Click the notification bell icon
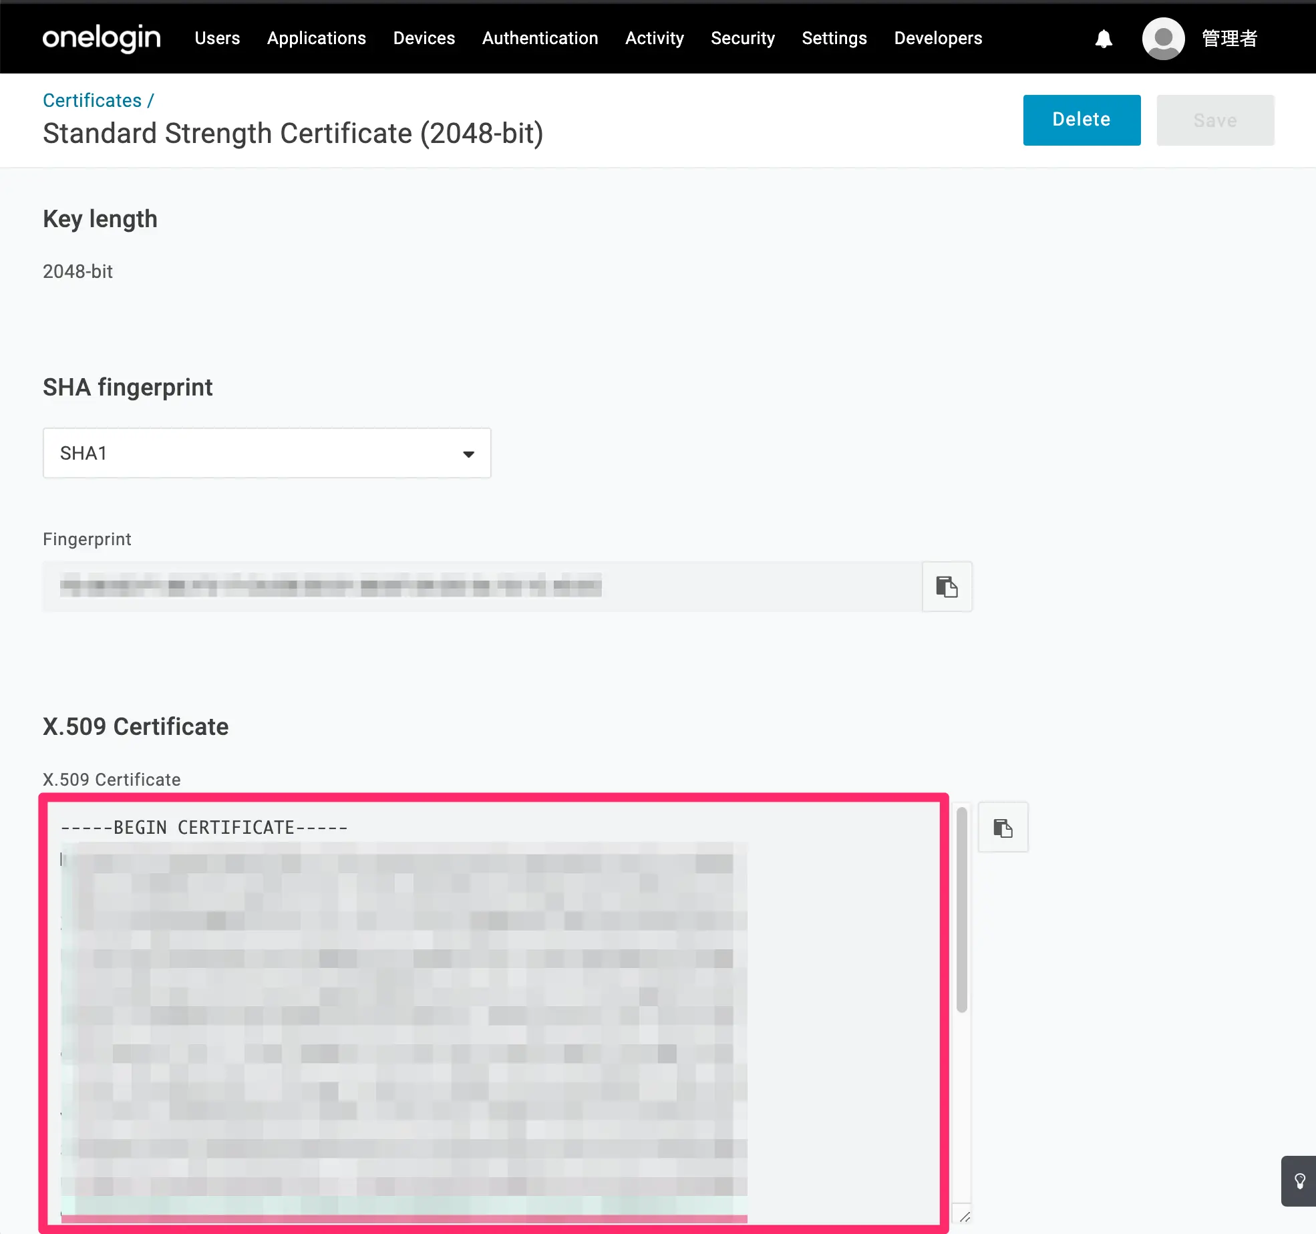This screenshot has width=1316, height=1234. 1104,39
